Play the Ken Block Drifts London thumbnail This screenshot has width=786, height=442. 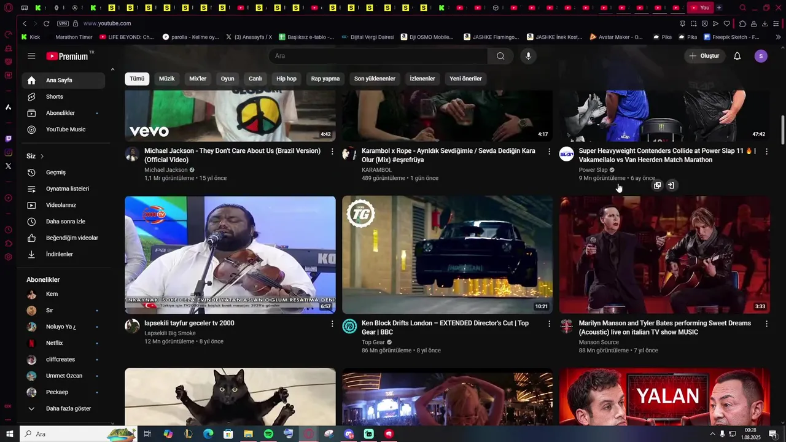[447, 255]
